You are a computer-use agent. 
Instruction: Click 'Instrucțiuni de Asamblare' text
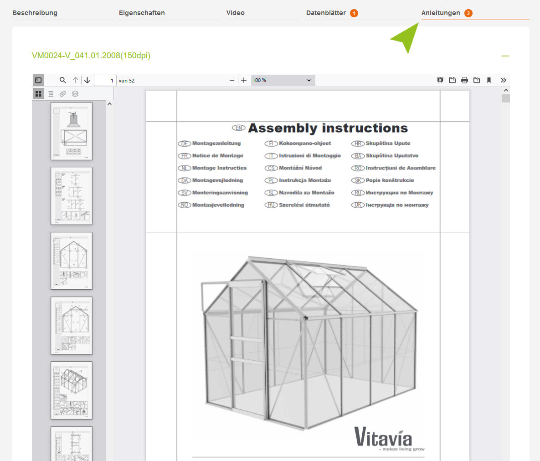click(x=401, y=168)
